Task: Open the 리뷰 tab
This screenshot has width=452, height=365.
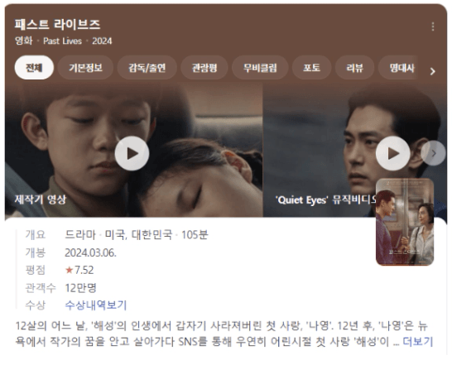Action: pyautogui.click(x=354, y=68)
